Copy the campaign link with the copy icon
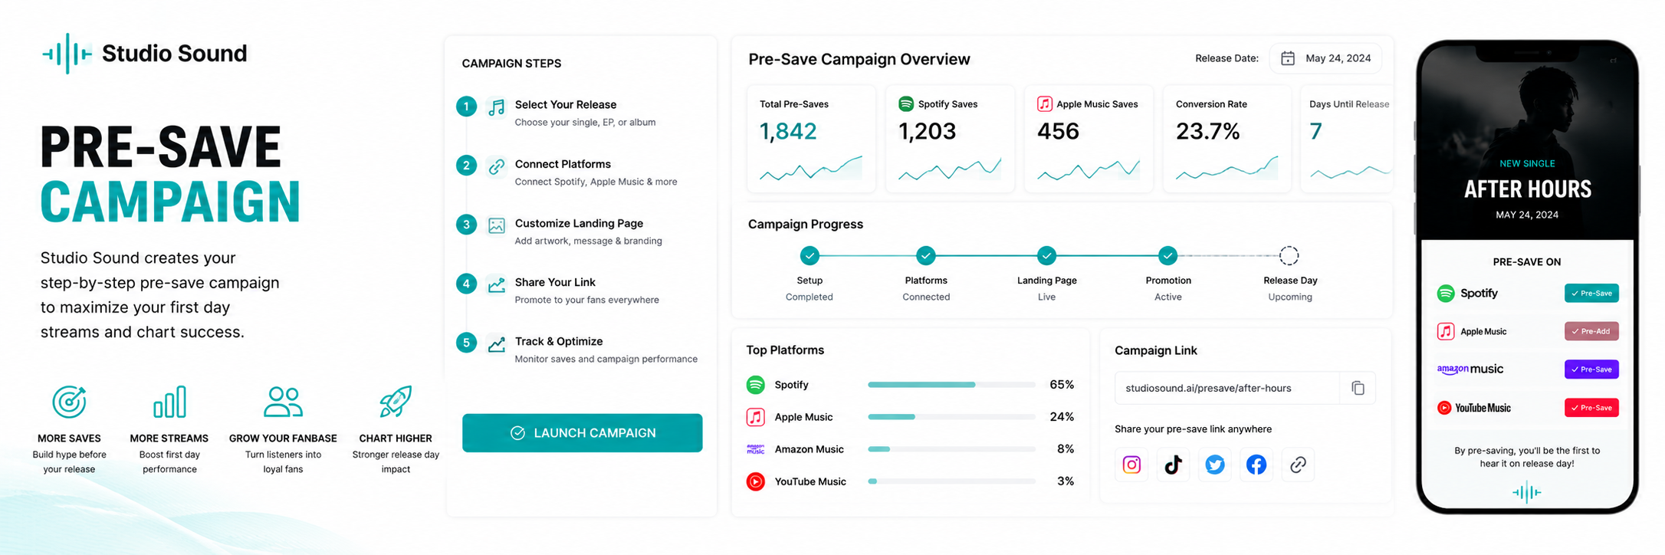 [1358, 388]
